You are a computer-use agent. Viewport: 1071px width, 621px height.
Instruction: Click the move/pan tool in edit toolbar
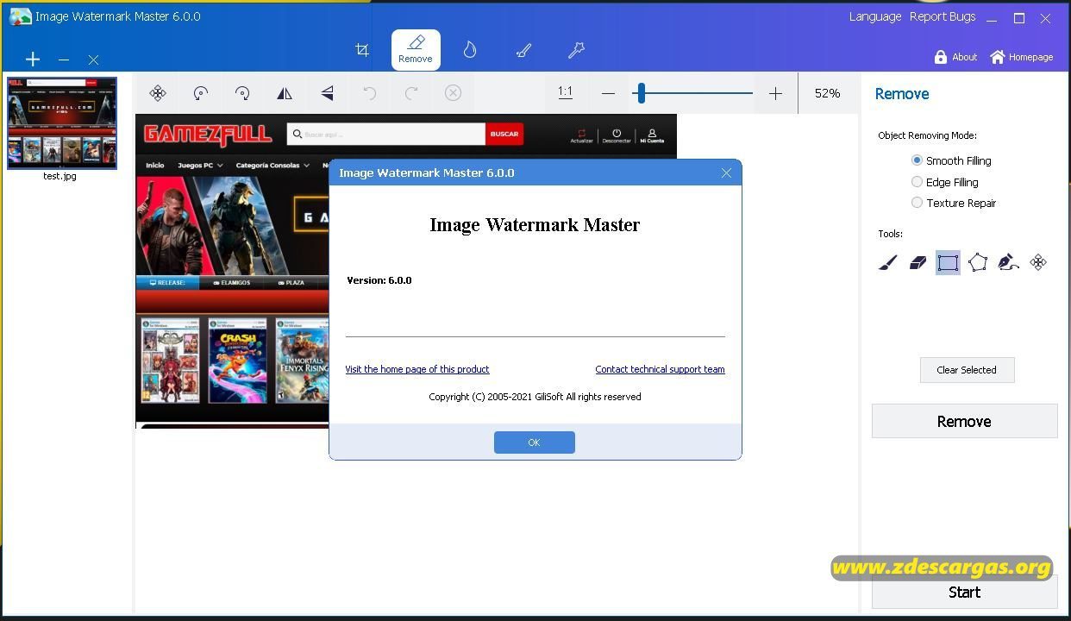158,93
